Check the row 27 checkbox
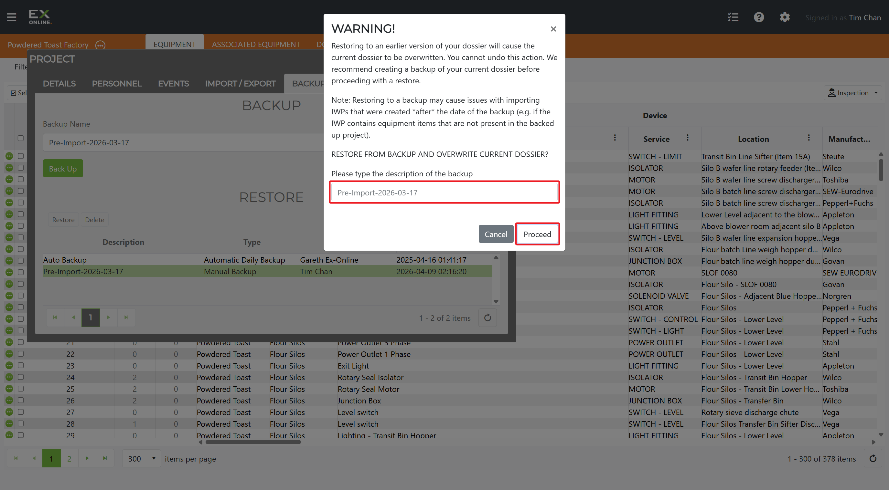Viewport: 889px width, 490px height. click(x=21, y=412)
